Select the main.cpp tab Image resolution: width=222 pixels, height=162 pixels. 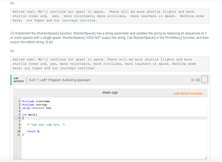[x=110, y=93]
